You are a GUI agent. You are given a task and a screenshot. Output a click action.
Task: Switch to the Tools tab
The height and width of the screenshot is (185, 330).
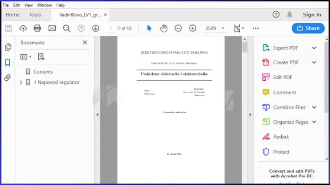[x=35, y=15]
